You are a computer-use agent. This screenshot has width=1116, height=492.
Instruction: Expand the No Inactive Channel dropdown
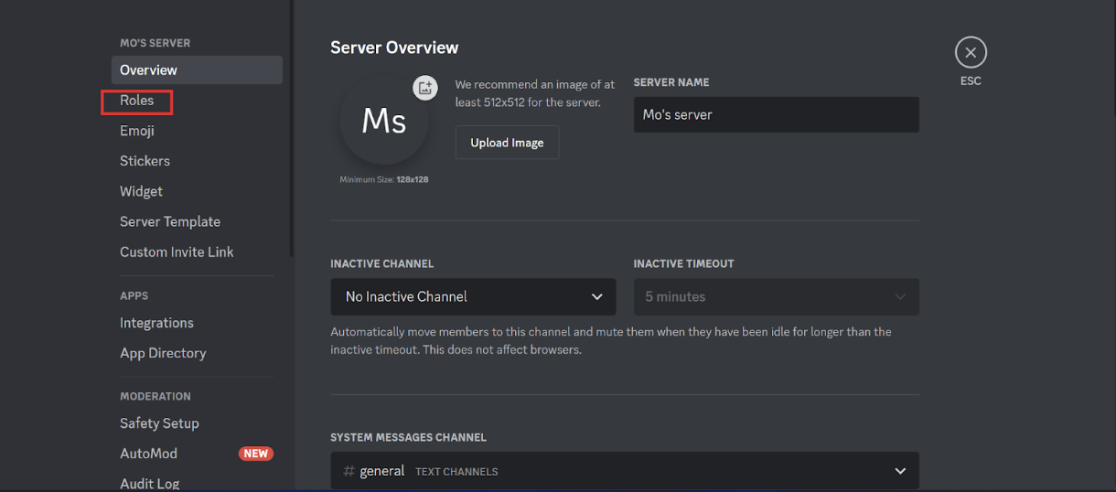tap(473, 297)
